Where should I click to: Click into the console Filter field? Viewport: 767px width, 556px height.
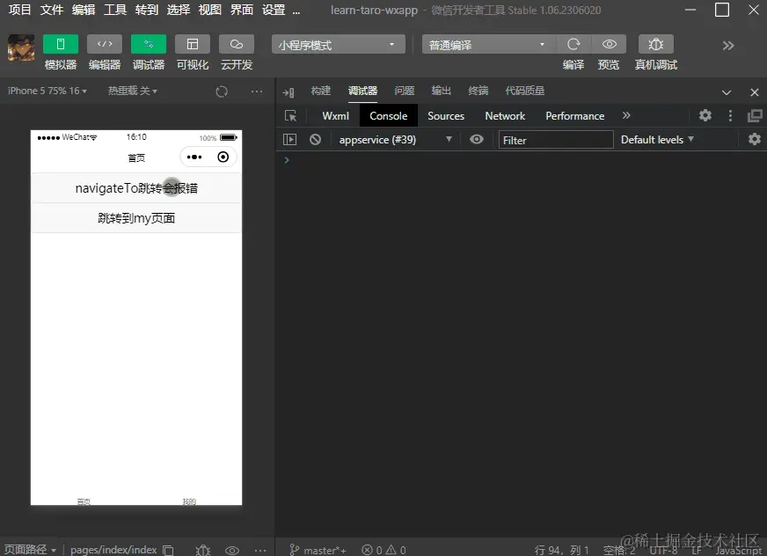[556, 139]
